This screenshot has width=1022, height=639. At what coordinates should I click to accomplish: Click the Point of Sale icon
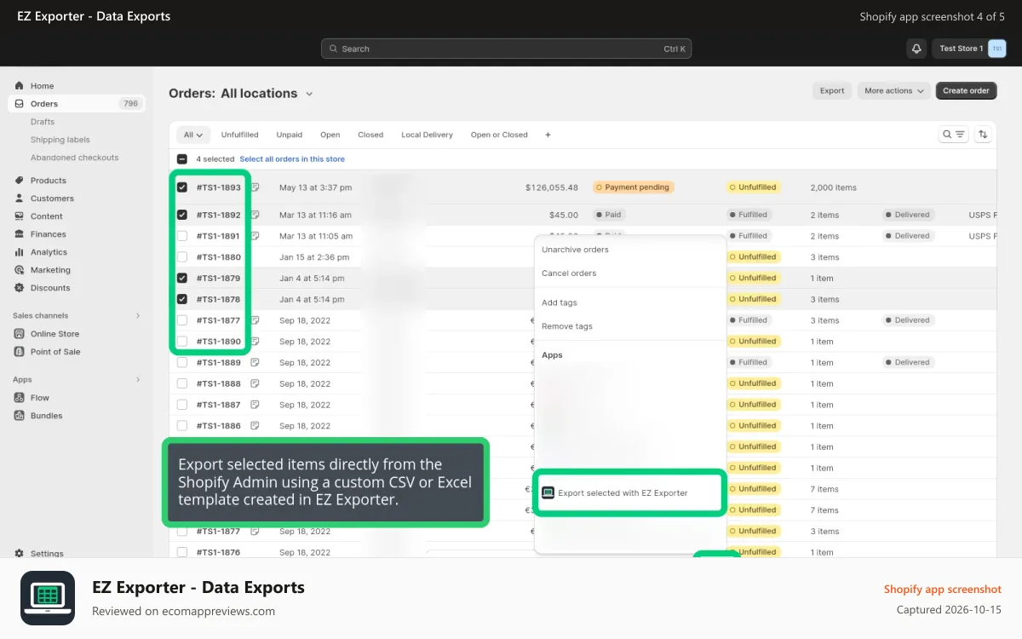pyautogui.click(x=20, y=352)
